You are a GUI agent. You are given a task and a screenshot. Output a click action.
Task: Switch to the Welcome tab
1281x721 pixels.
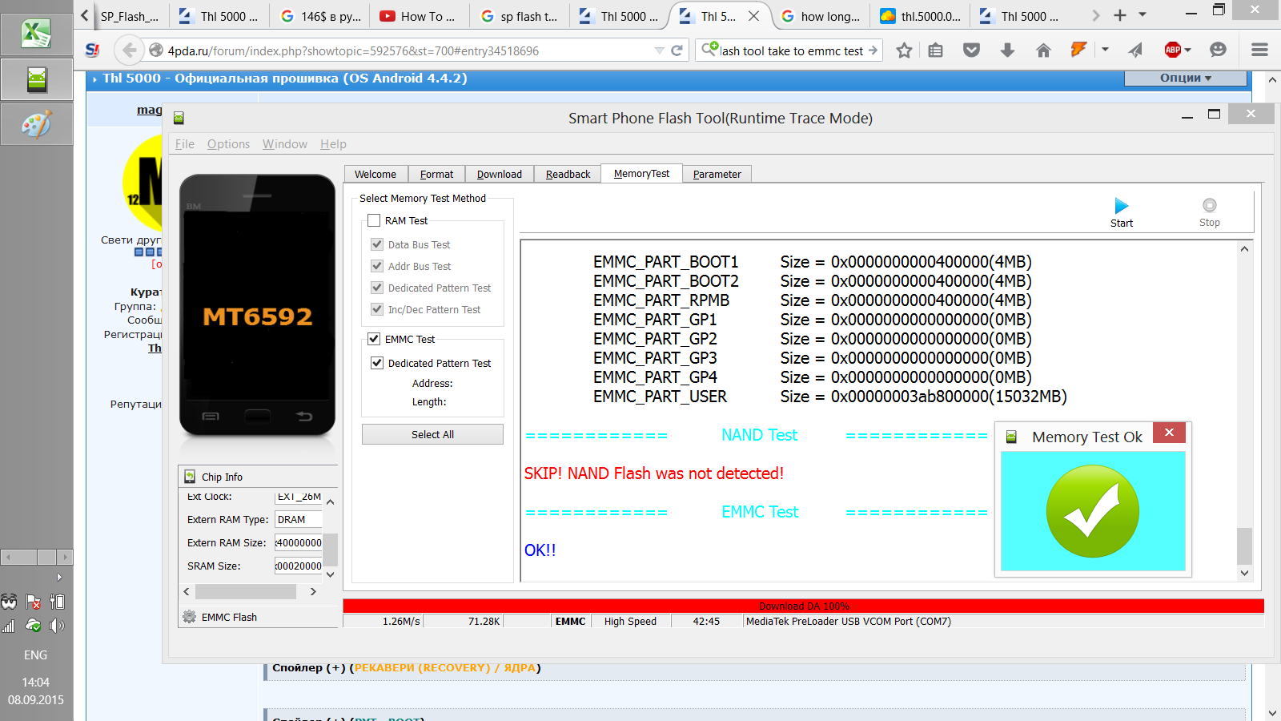[375, 174]
